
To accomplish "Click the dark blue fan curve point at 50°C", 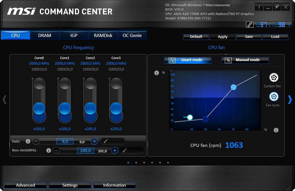I will click(205, 119).
